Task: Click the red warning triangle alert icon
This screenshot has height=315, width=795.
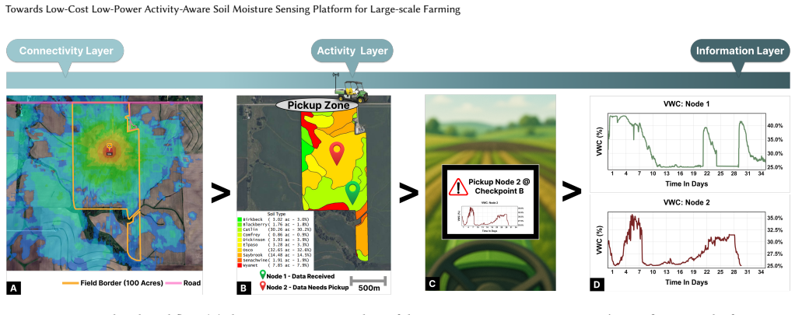Action: coord(458,187)
